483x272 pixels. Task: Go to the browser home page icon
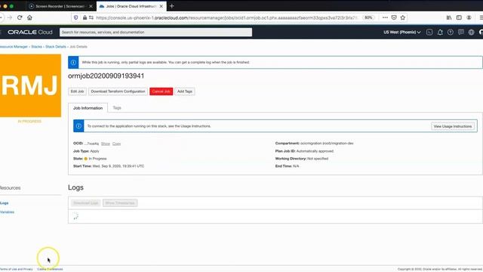tap(29, 17)
